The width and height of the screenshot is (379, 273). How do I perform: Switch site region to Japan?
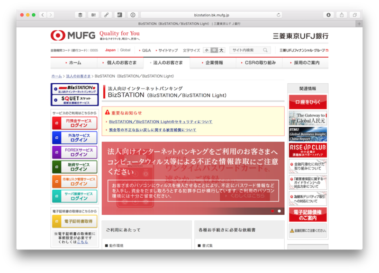coord(110,50)
